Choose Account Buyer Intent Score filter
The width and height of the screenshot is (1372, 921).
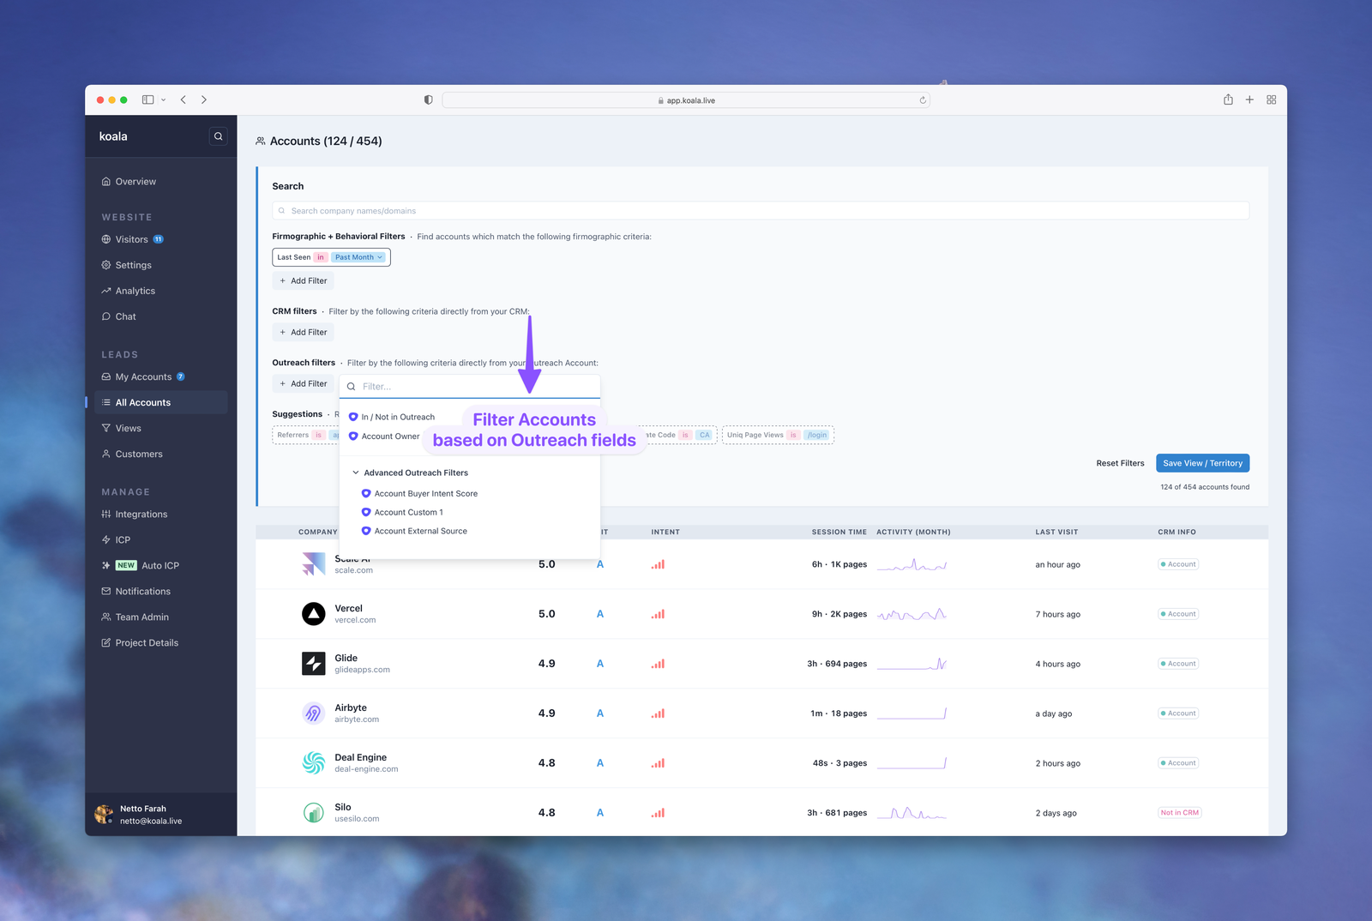pos(425,494)
